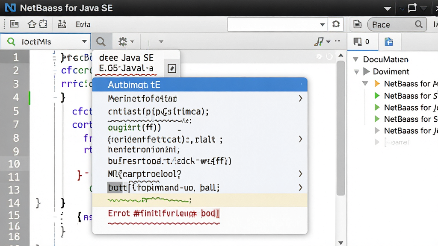The image size is (438, 246).
Task: Click the edit icon beside E.G5-Javal-a
Action: click(x=172, y=68)
